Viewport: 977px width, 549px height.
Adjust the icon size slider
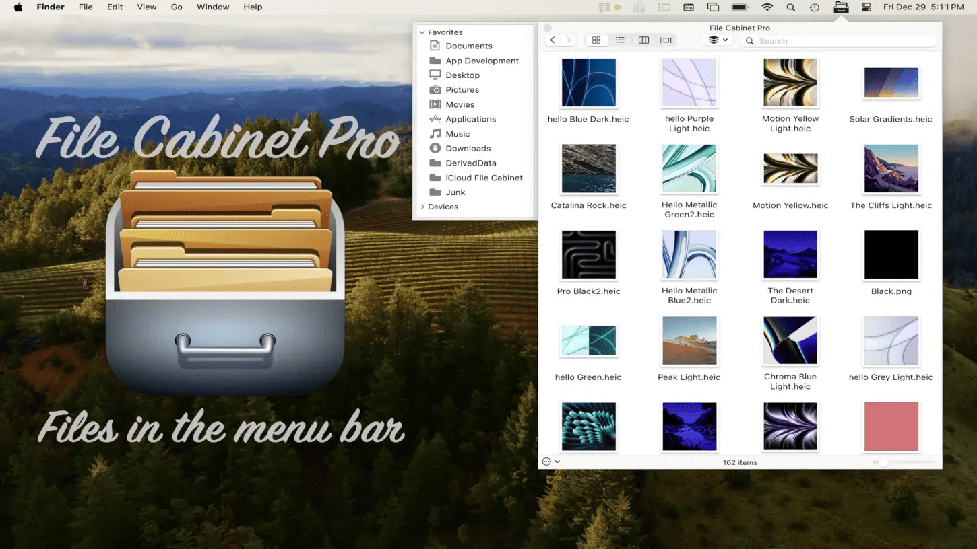click(x=903, y=462)
